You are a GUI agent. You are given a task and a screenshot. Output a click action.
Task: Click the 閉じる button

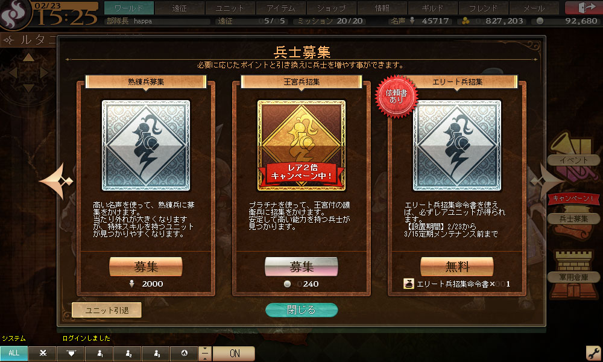pos(301,310)
